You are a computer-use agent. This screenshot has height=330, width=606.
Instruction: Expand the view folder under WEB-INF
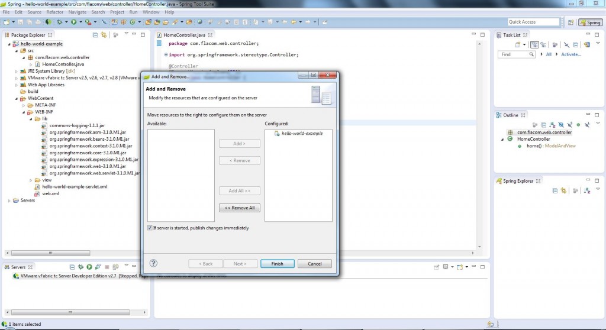[x=31, y=180]
